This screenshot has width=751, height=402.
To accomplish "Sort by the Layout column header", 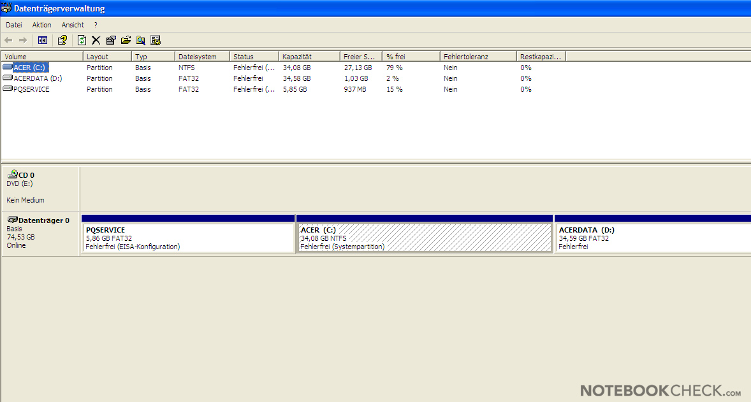I will click(107, 57).
